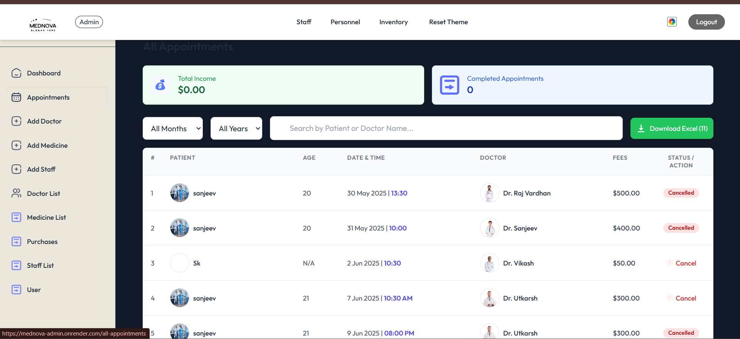Click the MEDNOVA logo
The height and width of the screenshot is (339, 740).
click(x=43, y=25)
